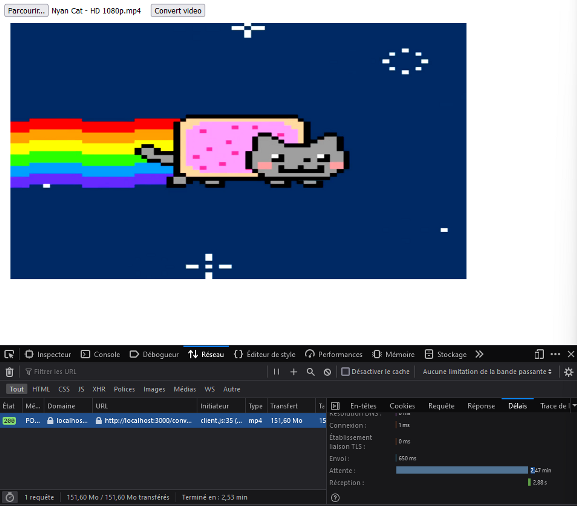Open request blocking icon
The height and width of the screenshot is (506, 577).
coord(327,372)
